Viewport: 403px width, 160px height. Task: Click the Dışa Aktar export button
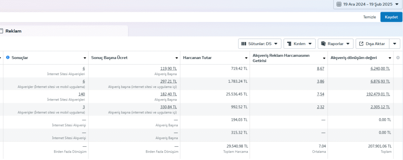point(372,44)
